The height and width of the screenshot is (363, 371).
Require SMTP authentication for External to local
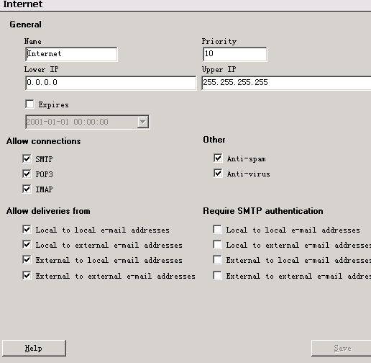point(217,260)
